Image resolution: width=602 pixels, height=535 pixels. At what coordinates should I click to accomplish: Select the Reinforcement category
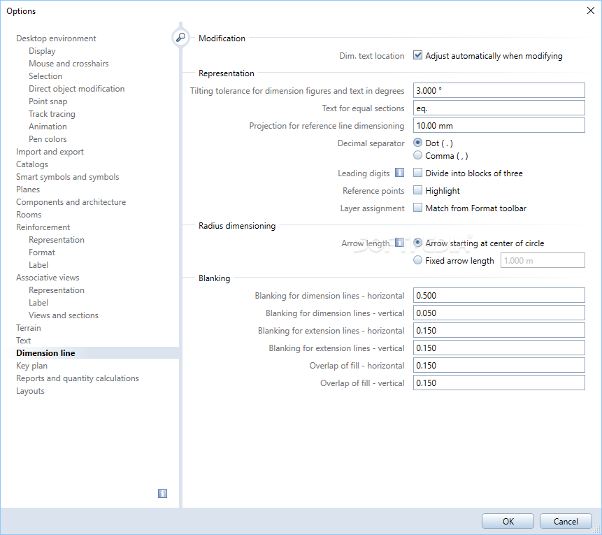(43, 227)
